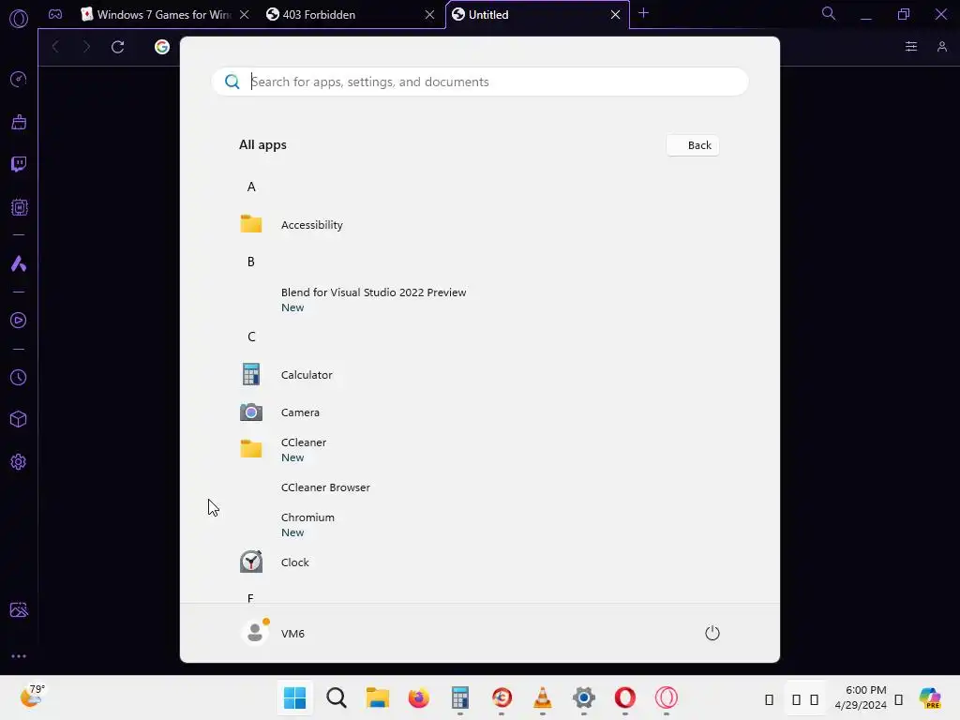The height and width of the screenshot is (720, 960).
Task: Open Aria AI sidebar icon
Action: pyautogui.click(x=19, y=263)
